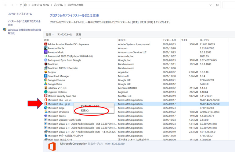Select the Visual C++ 2017 Redistributable icon

click(x=46, y=132)
